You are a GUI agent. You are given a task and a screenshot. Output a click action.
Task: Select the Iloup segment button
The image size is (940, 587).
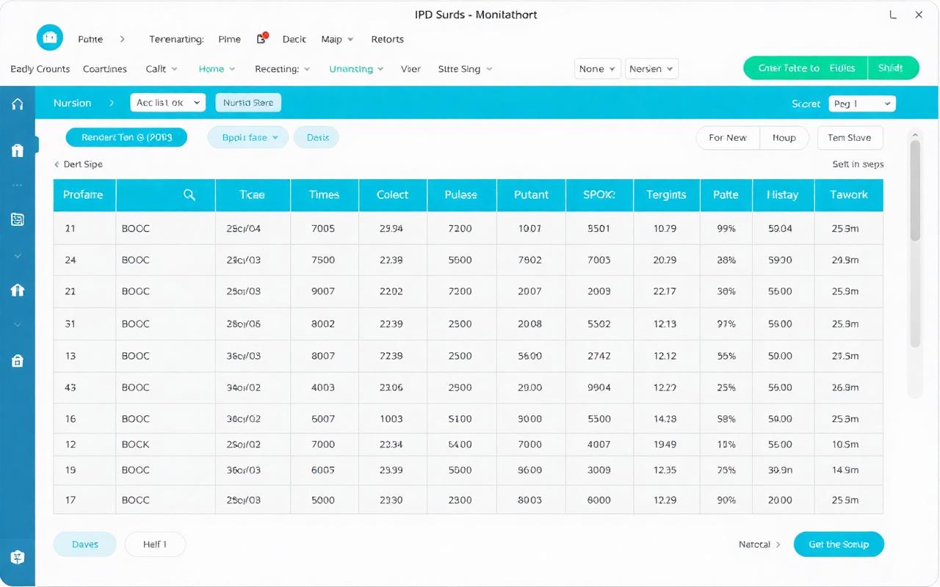pyautogui.click(x=784, y=138)
